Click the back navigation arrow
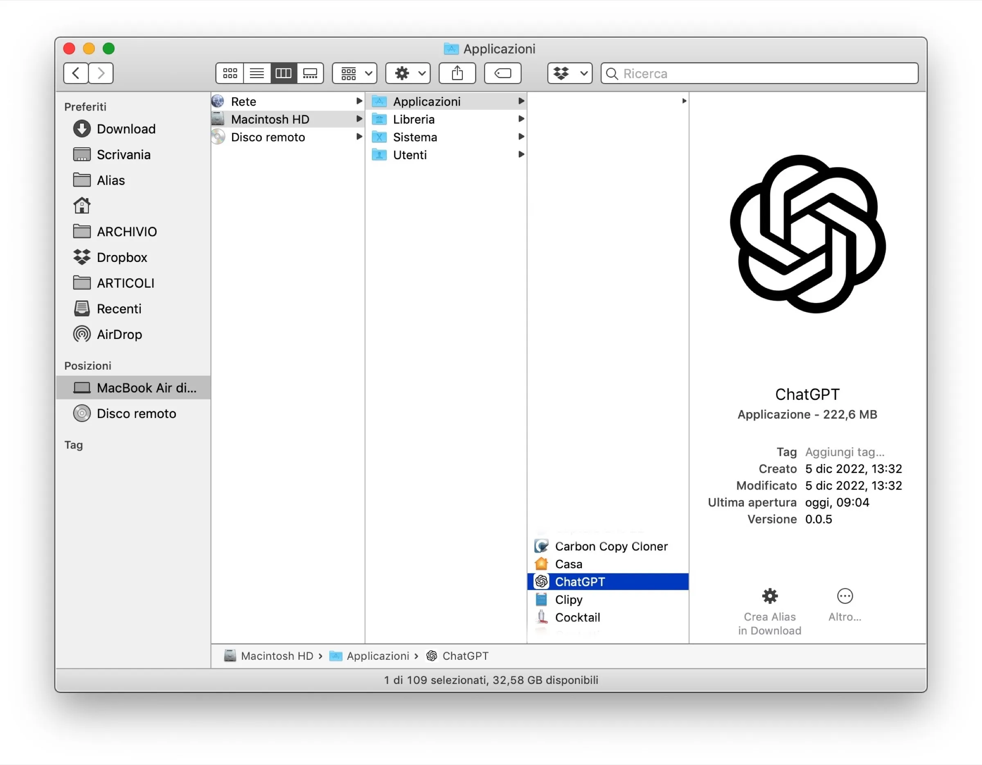Screen dimensions: 982x765 (x=76, y=73)
